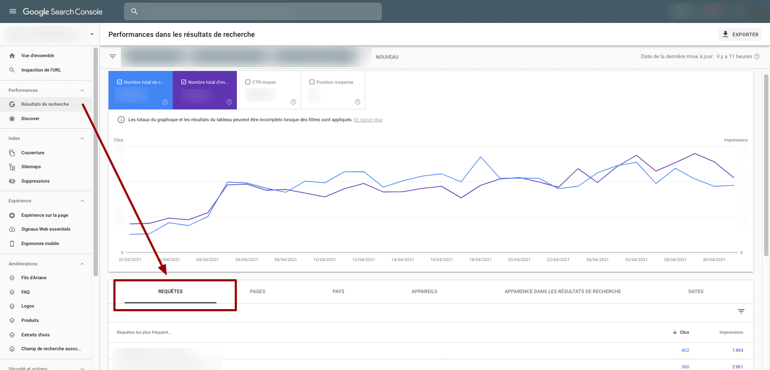Switch to the PAGES tab

[258, 292]
